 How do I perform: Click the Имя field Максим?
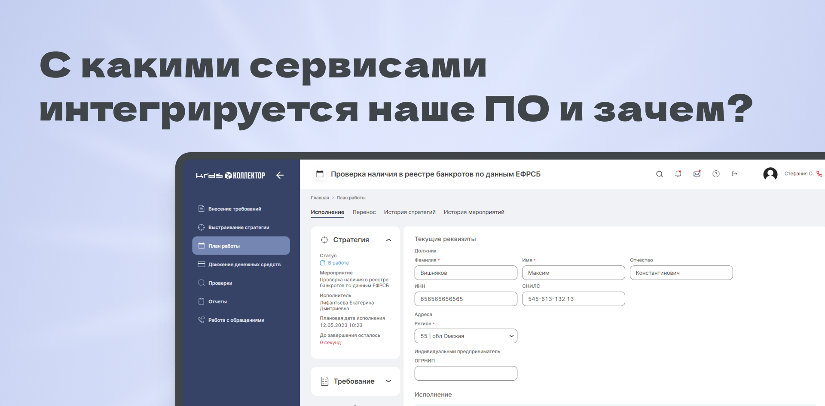click(573, 273)
